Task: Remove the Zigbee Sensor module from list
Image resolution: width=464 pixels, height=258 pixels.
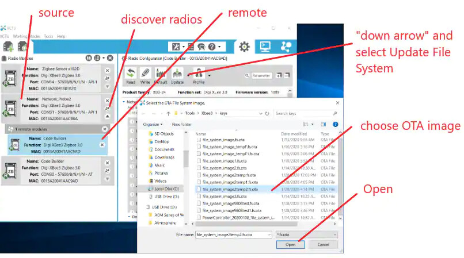Action: (108, 71)
